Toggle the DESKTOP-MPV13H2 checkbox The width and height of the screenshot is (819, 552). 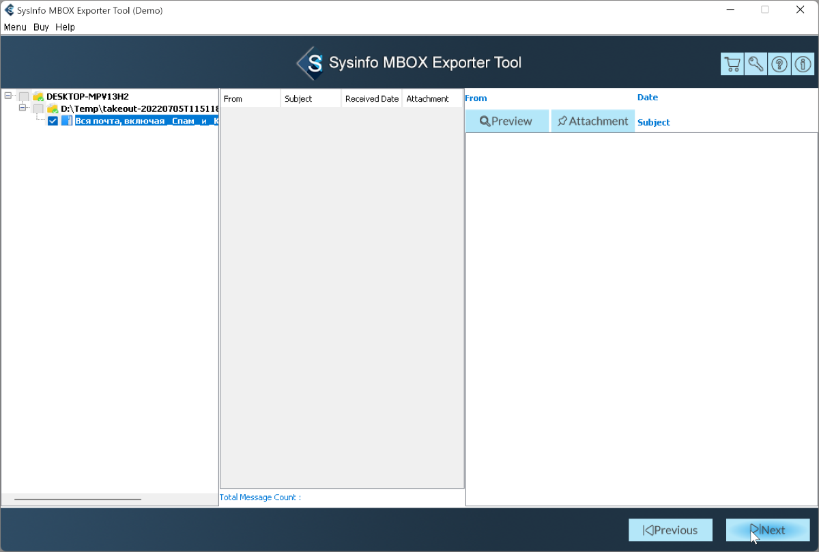click(x=24, y=97)
